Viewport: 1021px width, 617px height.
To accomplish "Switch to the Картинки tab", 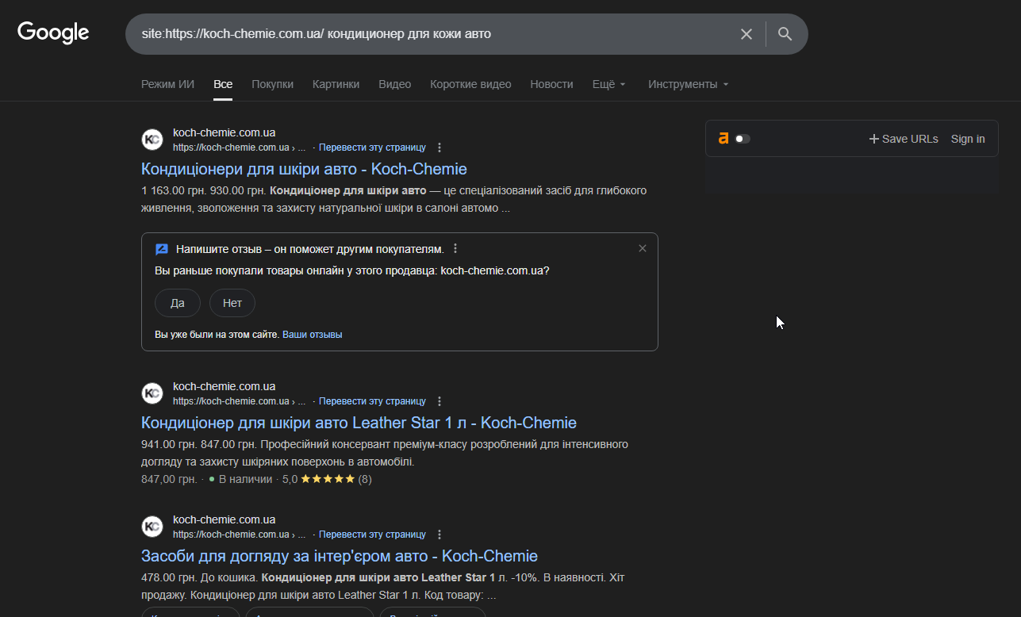I will point(336,84).
